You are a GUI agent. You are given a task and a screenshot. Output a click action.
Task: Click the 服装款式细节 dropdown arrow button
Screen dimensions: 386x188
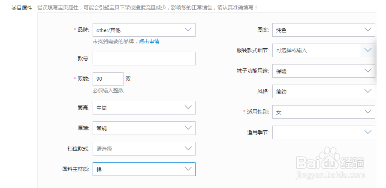coord(368,50)
